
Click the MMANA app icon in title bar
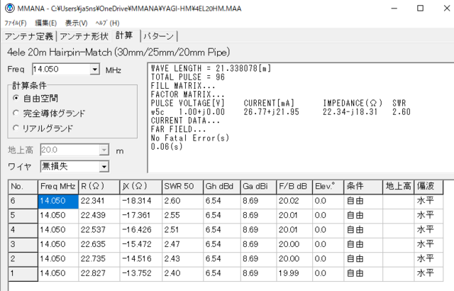click(9, 9)
